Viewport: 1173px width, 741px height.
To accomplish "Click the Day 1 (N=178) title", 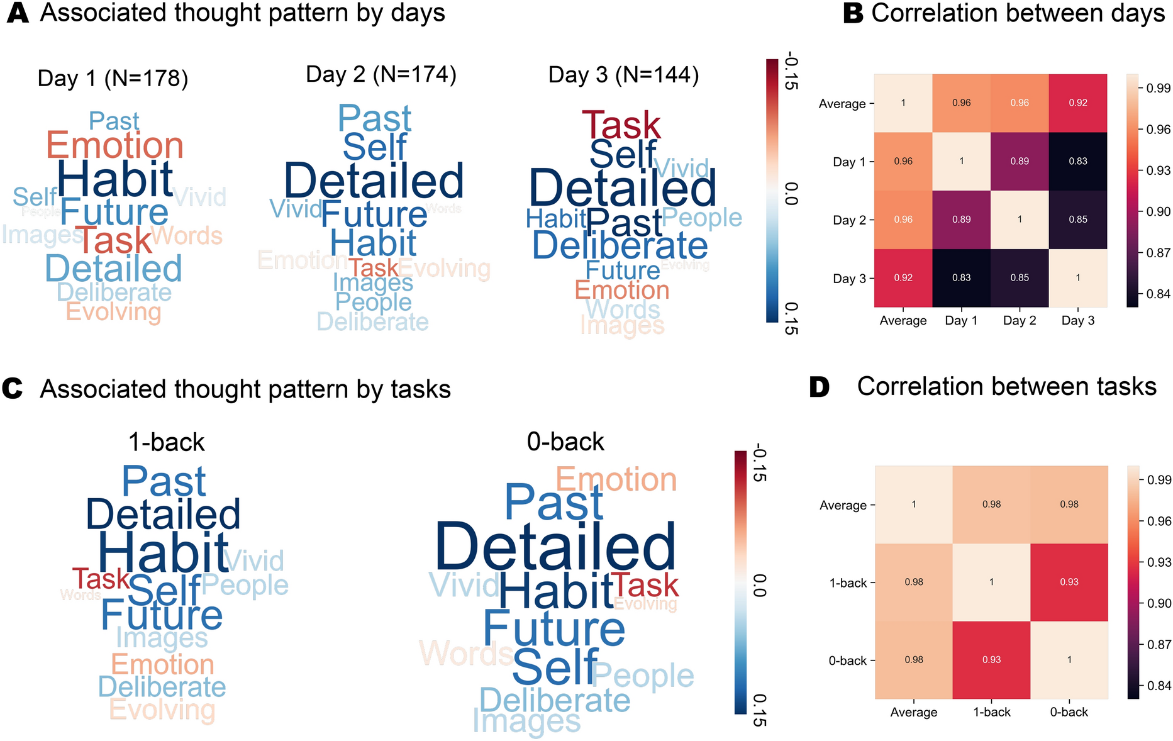I will pos(113,79).
